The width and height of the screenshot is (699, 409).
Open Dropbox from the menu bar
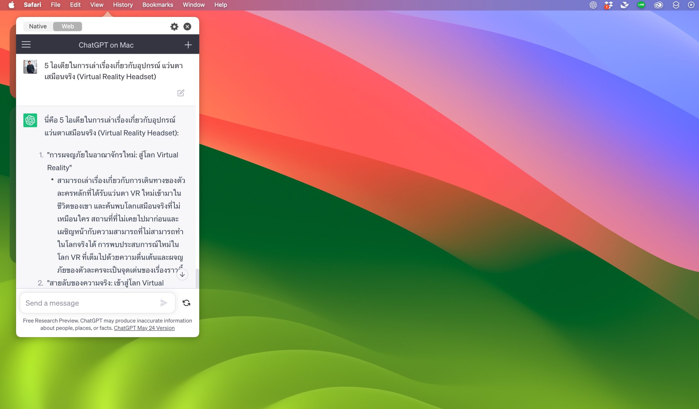pyautogui.click(x=608, y=5)
